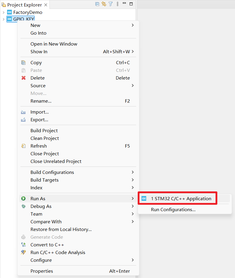
Task: Click the red Delete X icon
Action: tap(24, 78)
